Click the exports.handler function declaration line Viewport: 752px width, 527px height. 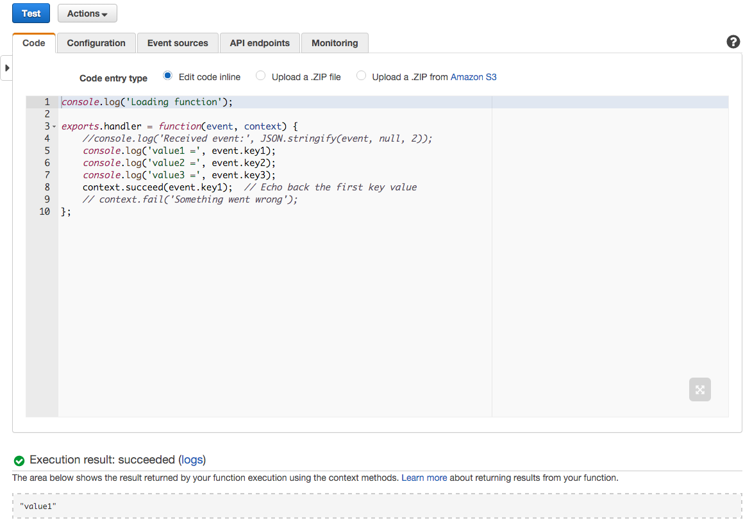180,126
